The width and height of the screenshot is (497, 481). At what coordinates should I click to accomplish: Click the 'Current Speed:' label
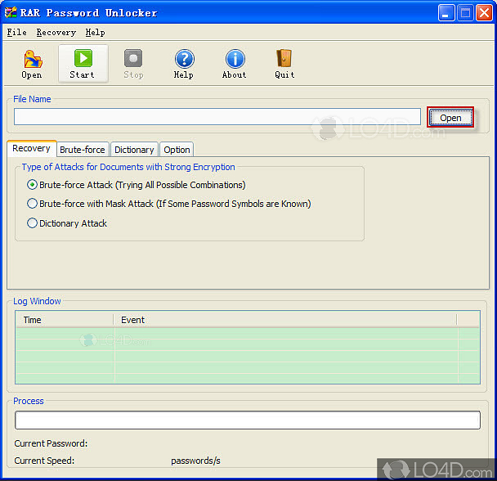[x=44, y=461]
